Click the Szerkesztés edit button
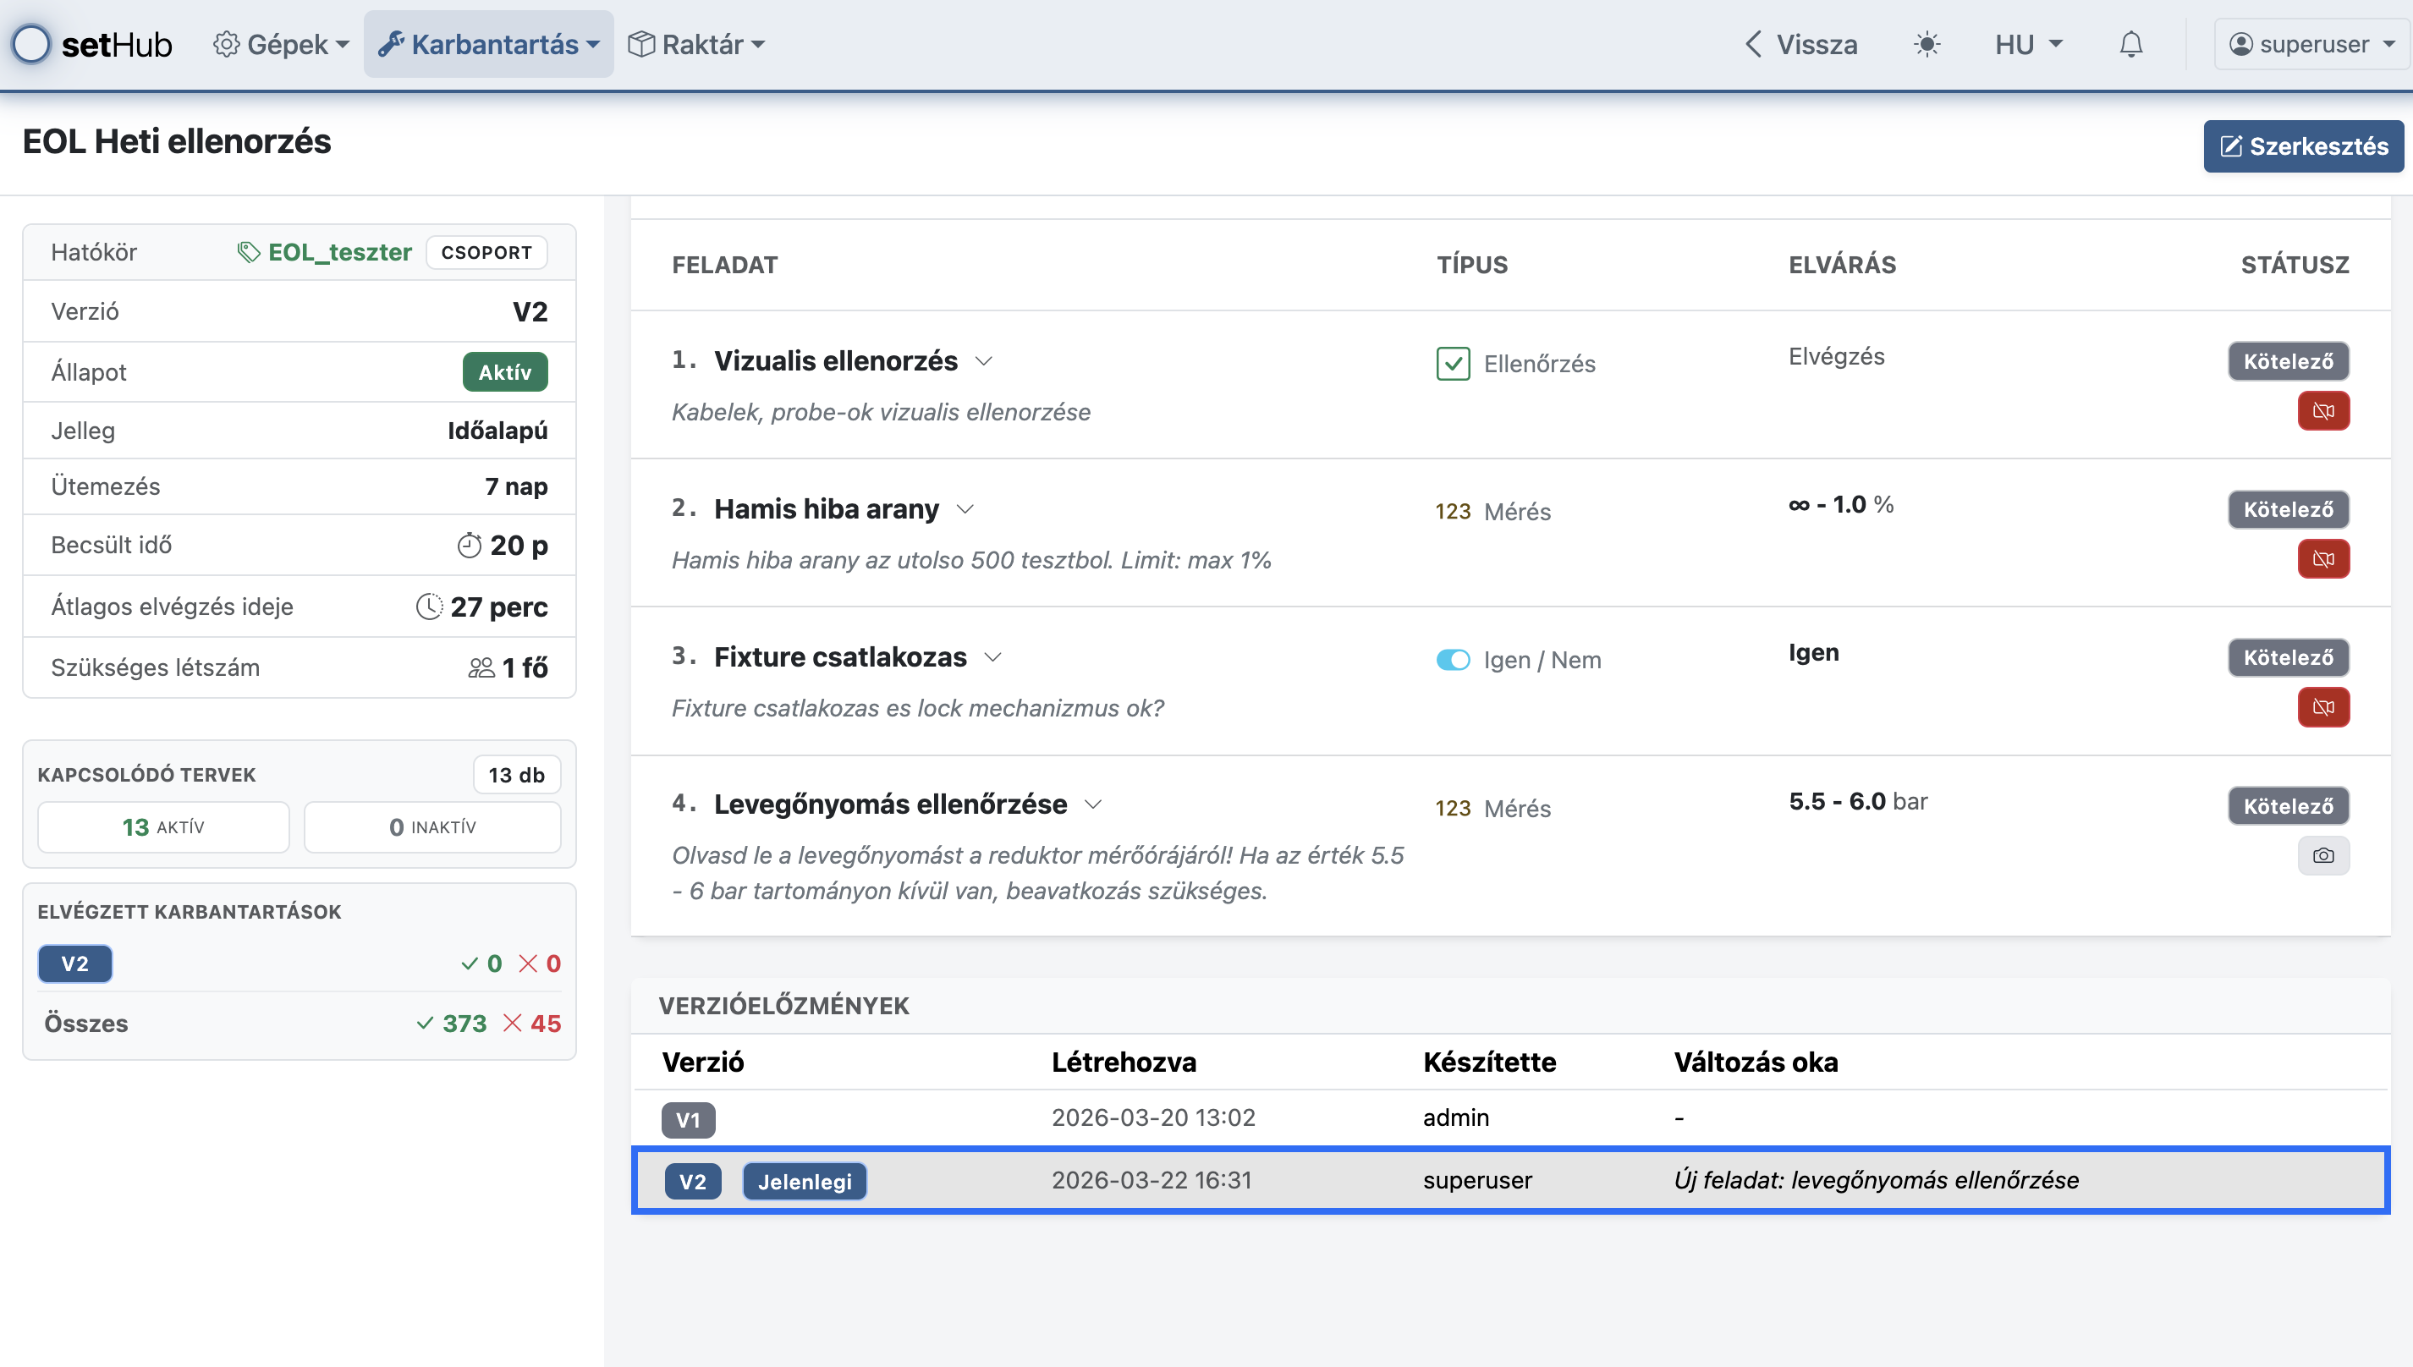The image size is (2413, 1367). tap(2303, 146)
